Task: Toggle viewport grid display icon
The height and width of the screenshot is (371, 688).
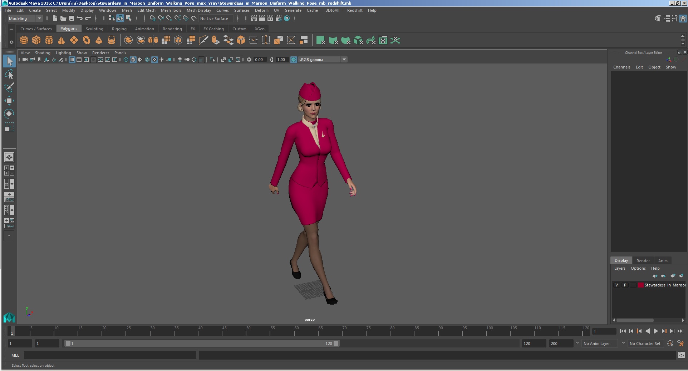Action: [72, 60]
